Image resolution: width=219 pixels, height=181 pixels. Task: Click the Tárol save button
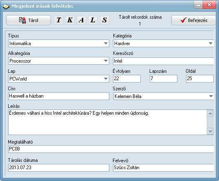click(x=29, y=20)
